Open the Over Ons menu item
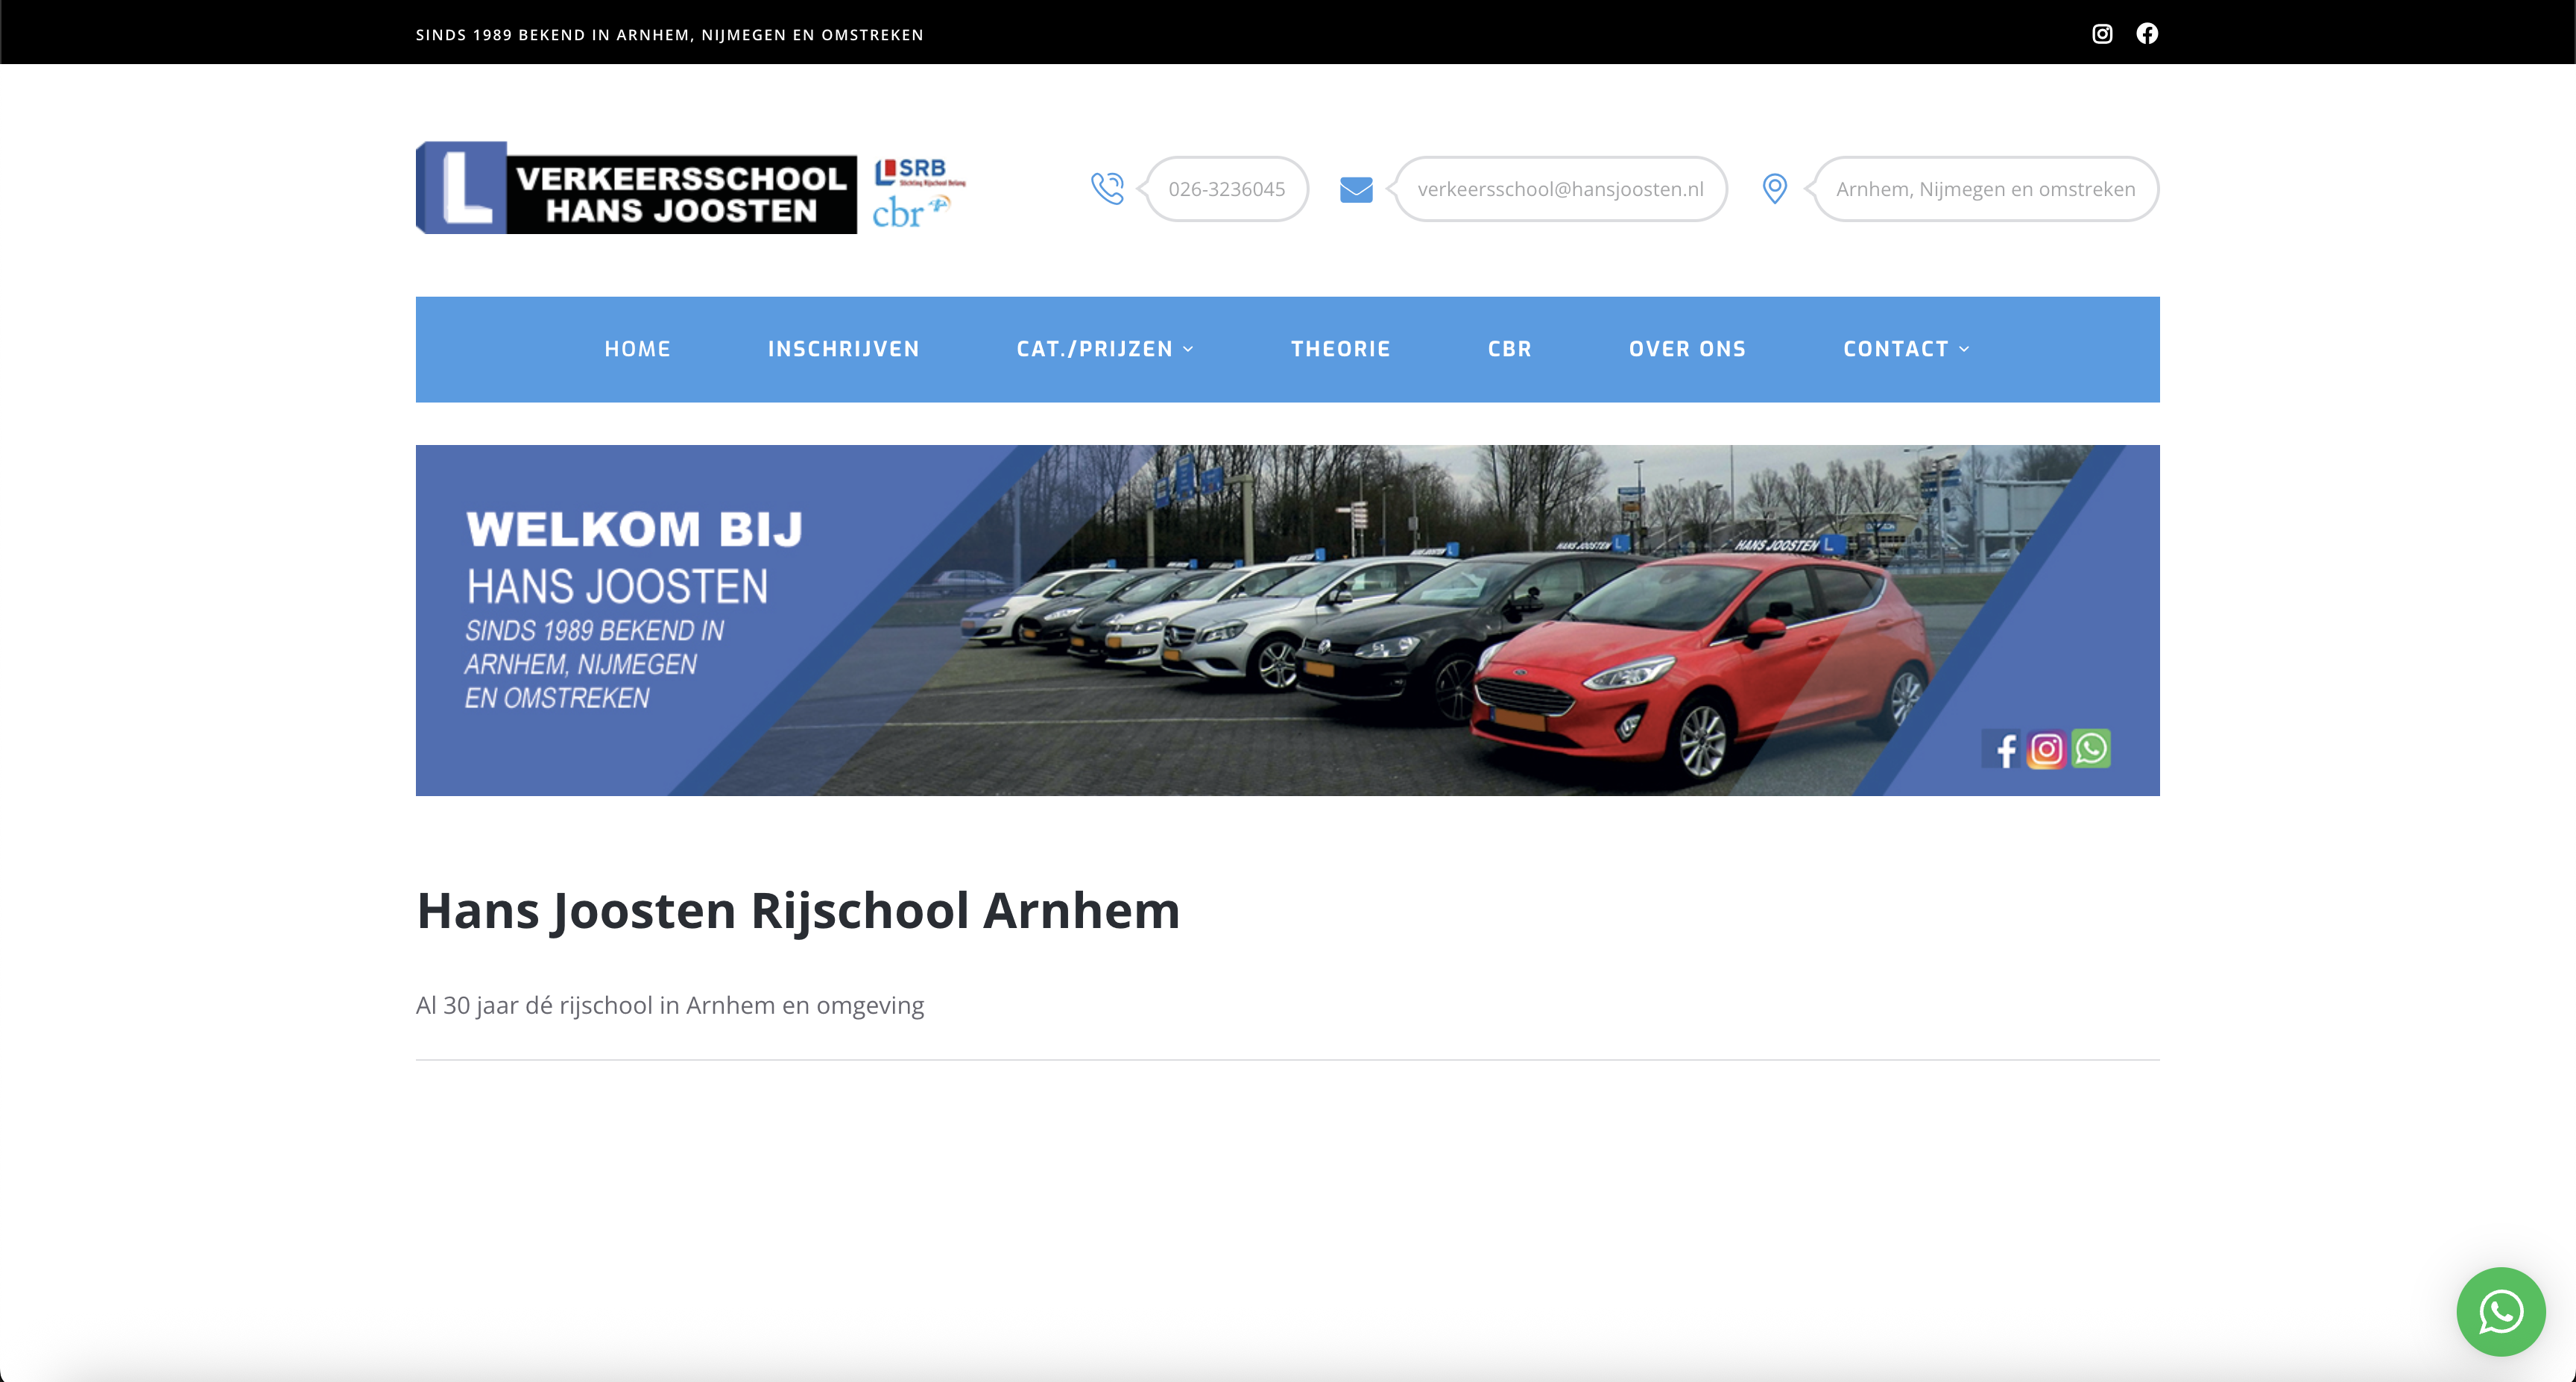Image resolution: width=2576 pixels, height=1382 pixels. click(x=1687, y=349)
